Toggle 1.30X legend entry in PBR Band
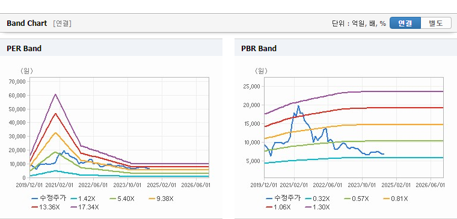 [317, 208]
